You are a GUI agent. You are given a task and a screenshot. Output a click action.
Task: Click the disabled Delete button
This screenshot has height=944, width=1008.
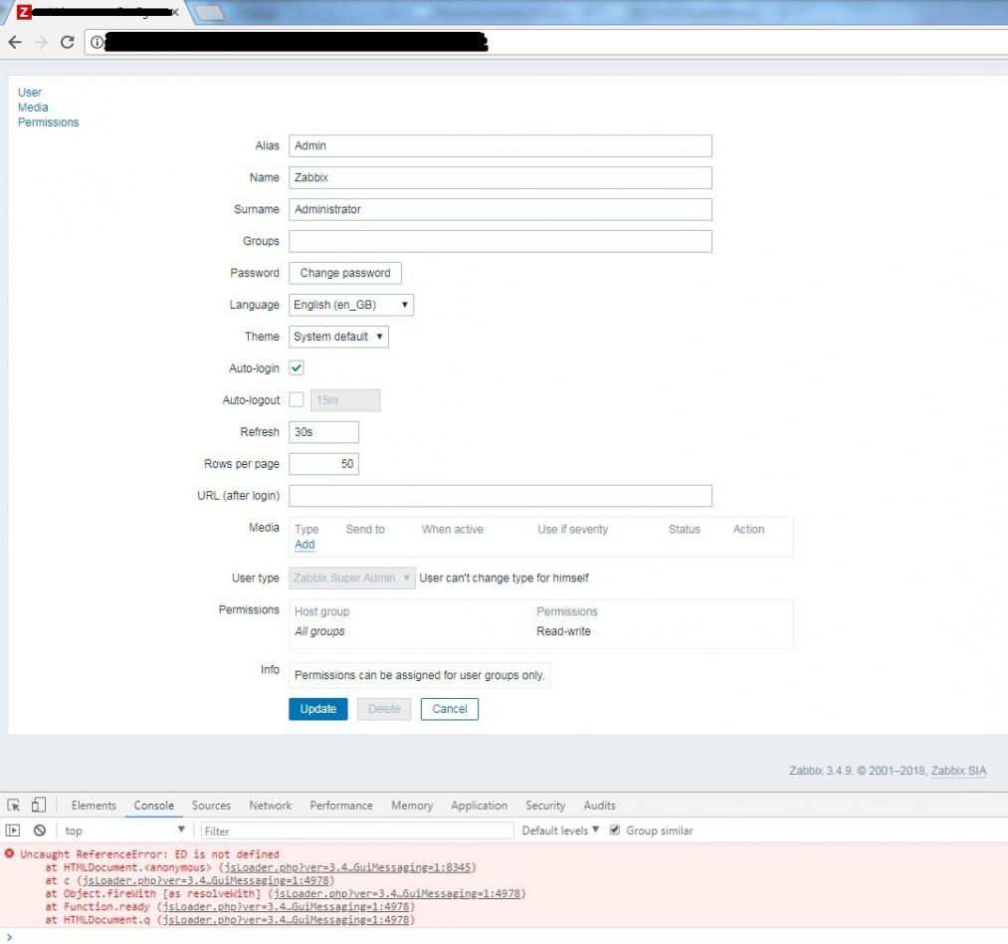pos(384,708)
